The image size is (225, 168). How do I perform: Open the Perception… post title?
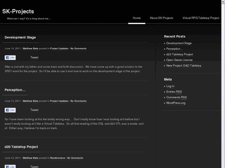(x=15, y=90)
